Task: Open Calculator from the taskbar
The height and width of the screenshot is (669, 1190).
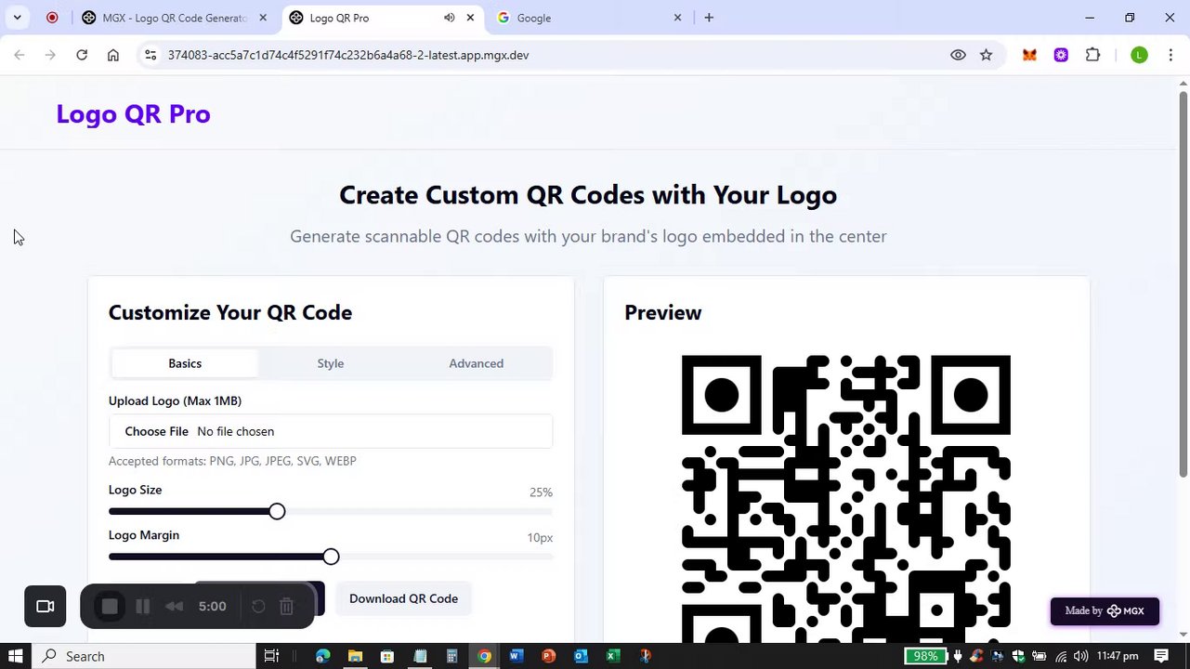Action: coord(451,656)
